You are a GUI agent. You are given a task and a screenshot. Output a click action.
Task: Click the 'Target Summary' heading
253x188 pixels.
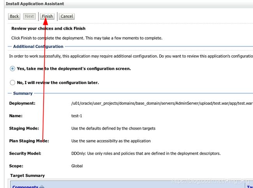tap(27, 176)
